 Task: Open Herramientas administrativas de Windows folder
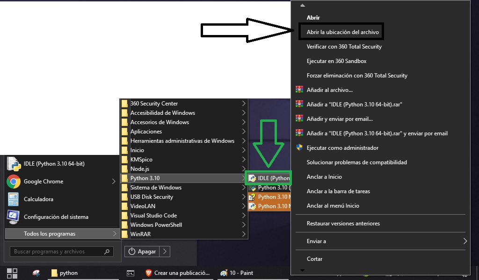click(x=183, y=141)
